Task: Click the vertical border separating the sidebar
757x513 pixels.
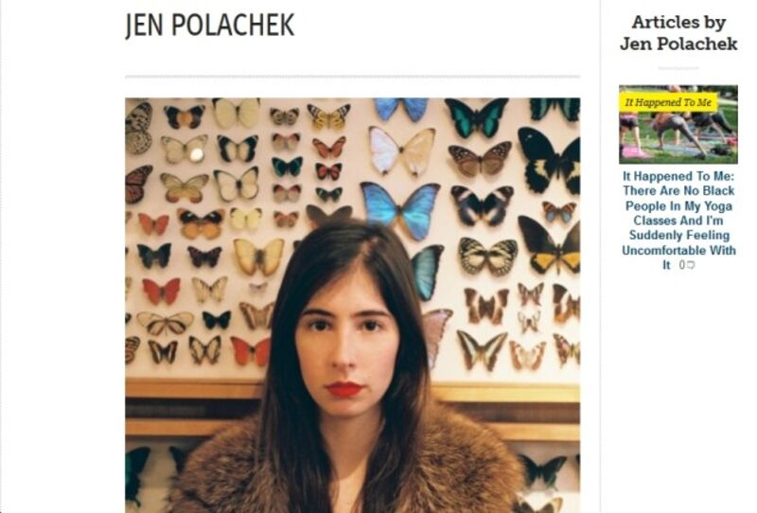Action: (x=600, y=256)
